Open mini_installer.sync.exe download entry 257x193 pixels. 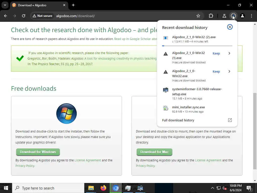click(197, 109)
